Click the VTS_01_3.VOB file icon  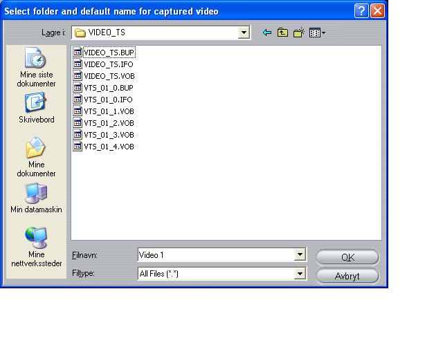(78, 135)
